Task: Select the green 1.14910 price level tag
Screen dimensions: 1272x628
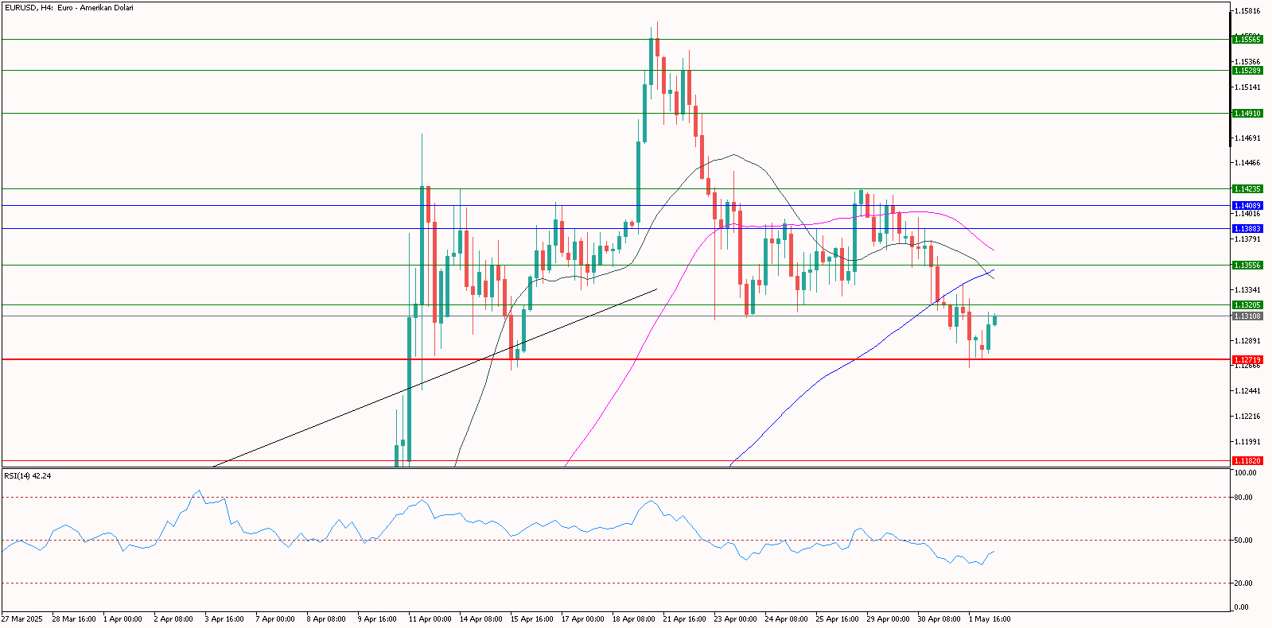Action: click(1247, 113)
